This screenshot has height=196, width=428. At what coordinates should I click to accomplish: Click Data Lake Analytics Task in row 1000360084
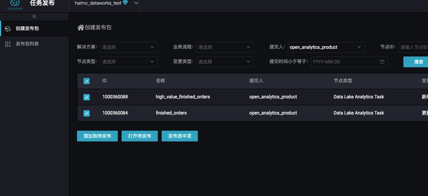click(x=359, y=113)
